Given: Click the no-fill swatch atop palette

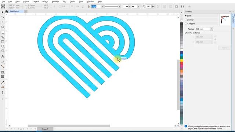Looking at the screenshot, I should (x=181, y=21).
